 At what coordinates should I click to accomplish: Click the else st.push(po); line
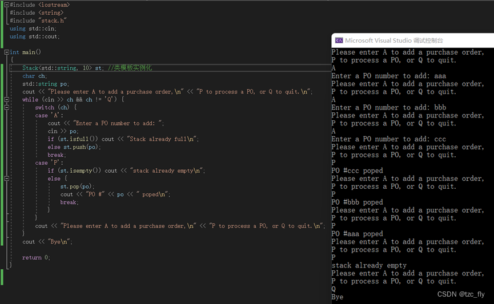coord(74,147)
